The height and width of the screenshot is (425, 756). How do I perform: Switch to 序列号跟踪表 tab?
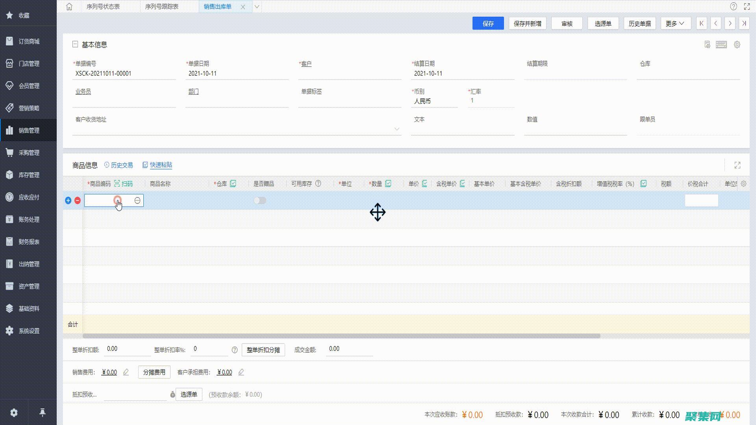[161, 7]
